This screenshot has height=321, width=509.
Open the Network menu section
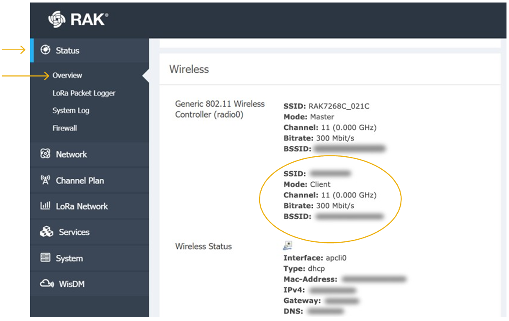point(90,154)
